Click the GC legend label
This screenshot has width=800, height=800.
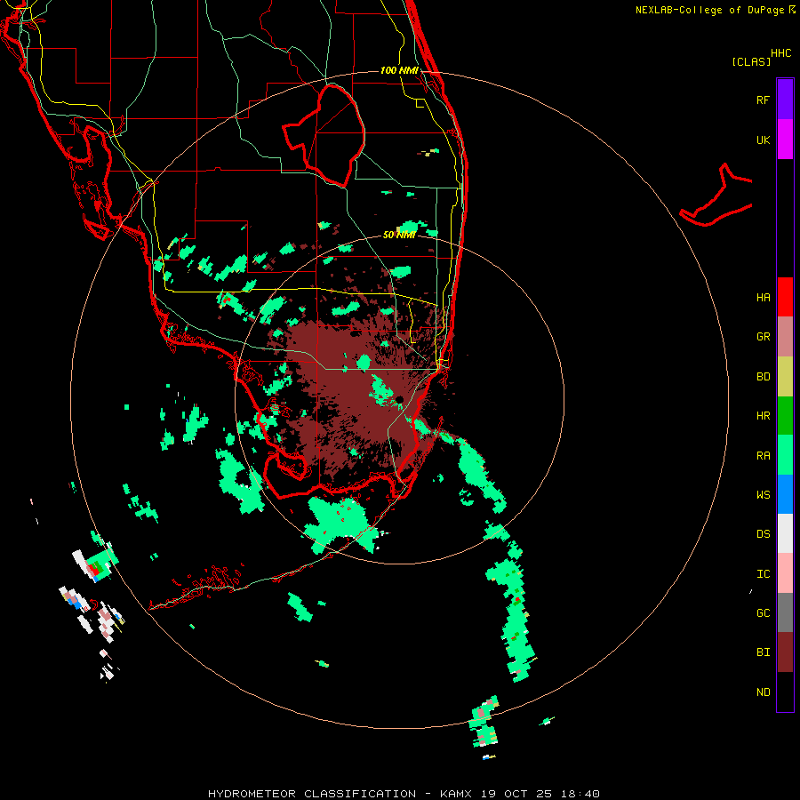click(x=763, y=613)
